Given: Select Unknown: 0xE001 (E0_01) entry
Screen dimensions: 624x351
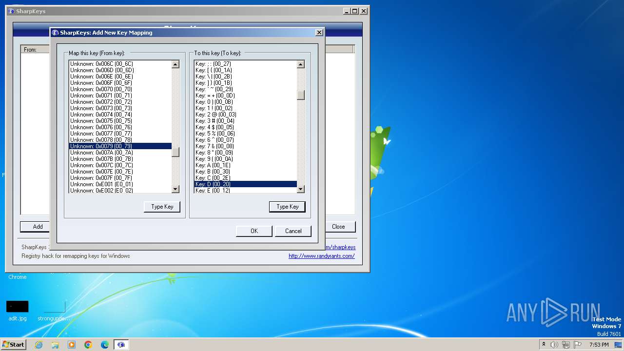Looking at the screenshot, I should pos(120,184).
